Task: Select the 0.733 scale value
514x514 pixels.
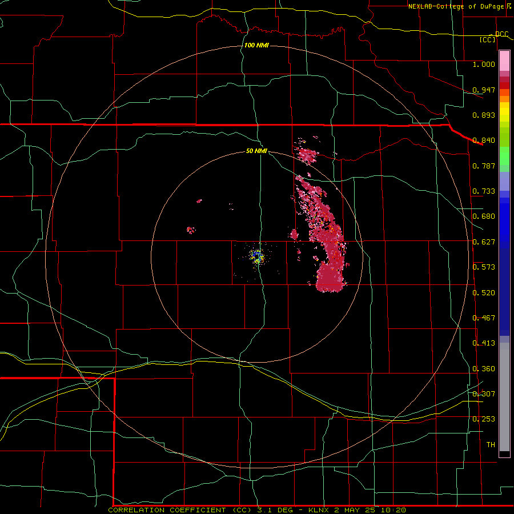Action: click(484, 191)
